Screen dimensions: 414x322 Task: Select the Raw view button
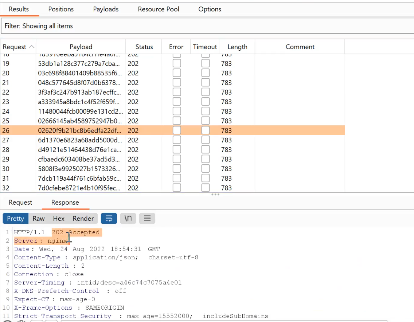39,219
